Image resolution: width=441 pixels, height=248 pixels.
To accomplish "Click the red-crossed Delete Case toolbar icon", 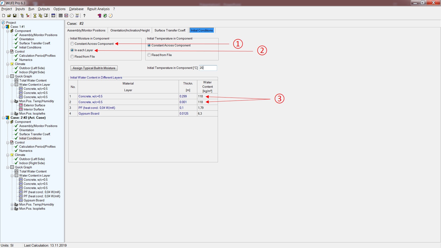I will 28,16.
